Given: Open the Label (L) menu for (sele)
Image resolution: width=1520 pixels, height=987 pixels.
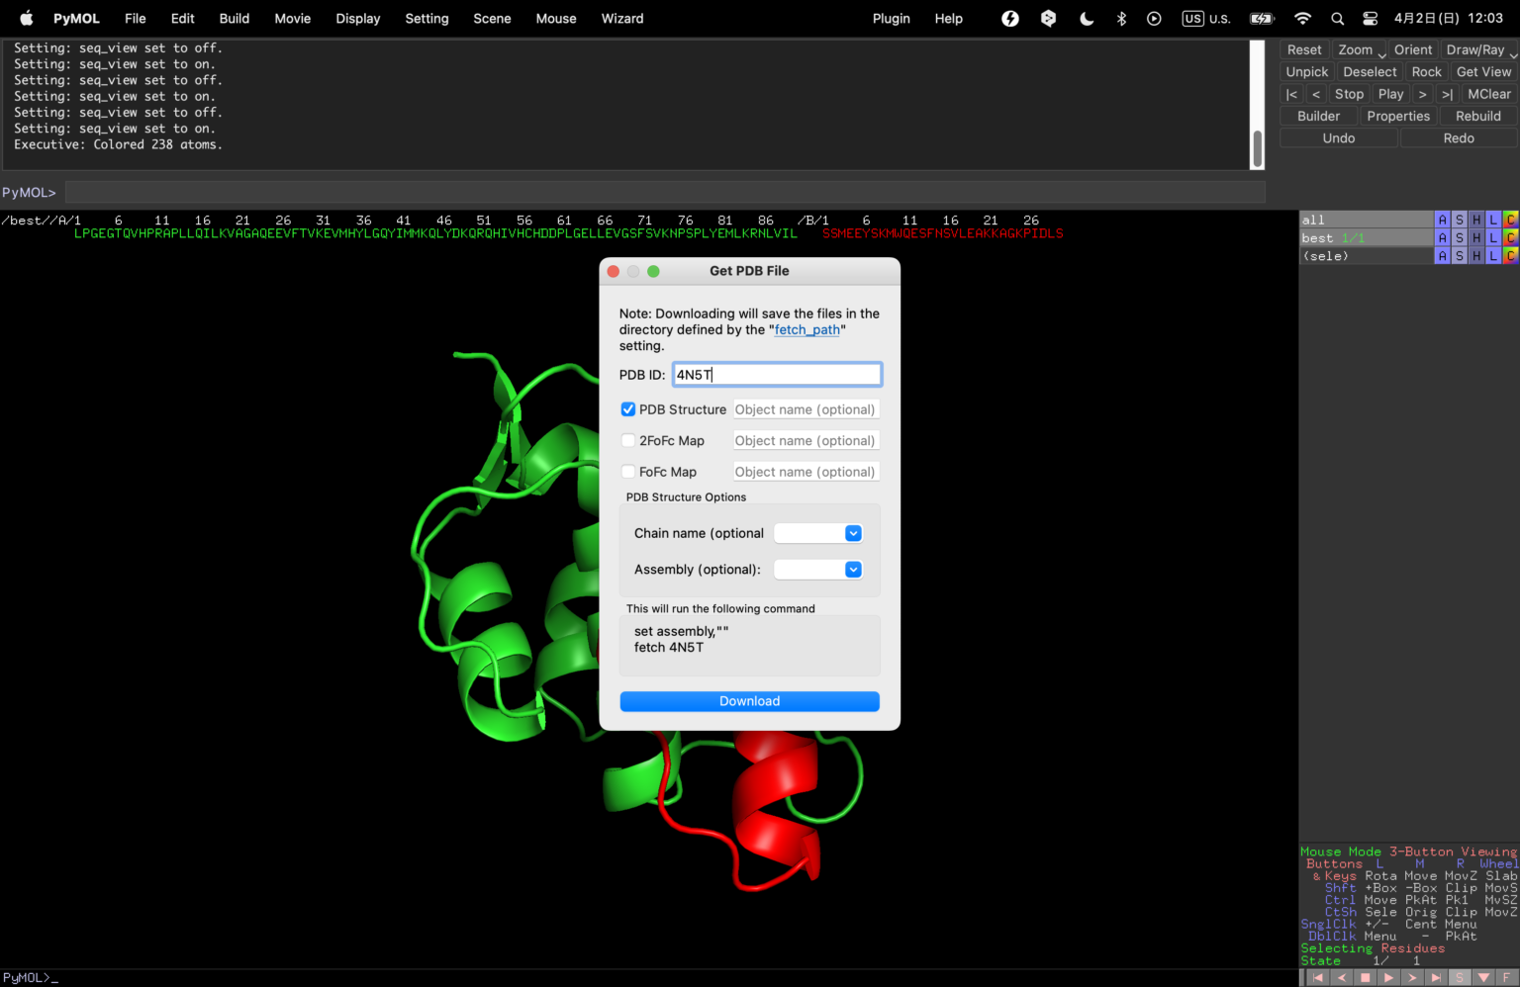Looking at the screenshot, I should 1492,255.
